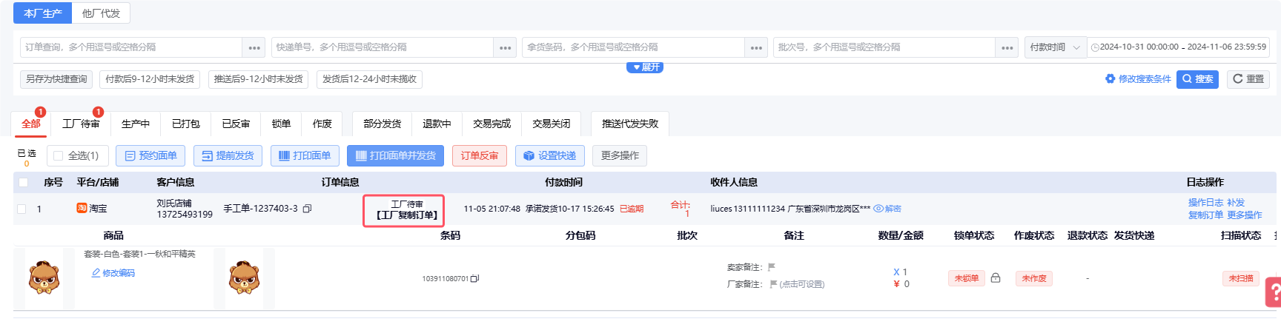Expand the search filters with 展开
This screenshot has height=333, width=1281.
645,67
